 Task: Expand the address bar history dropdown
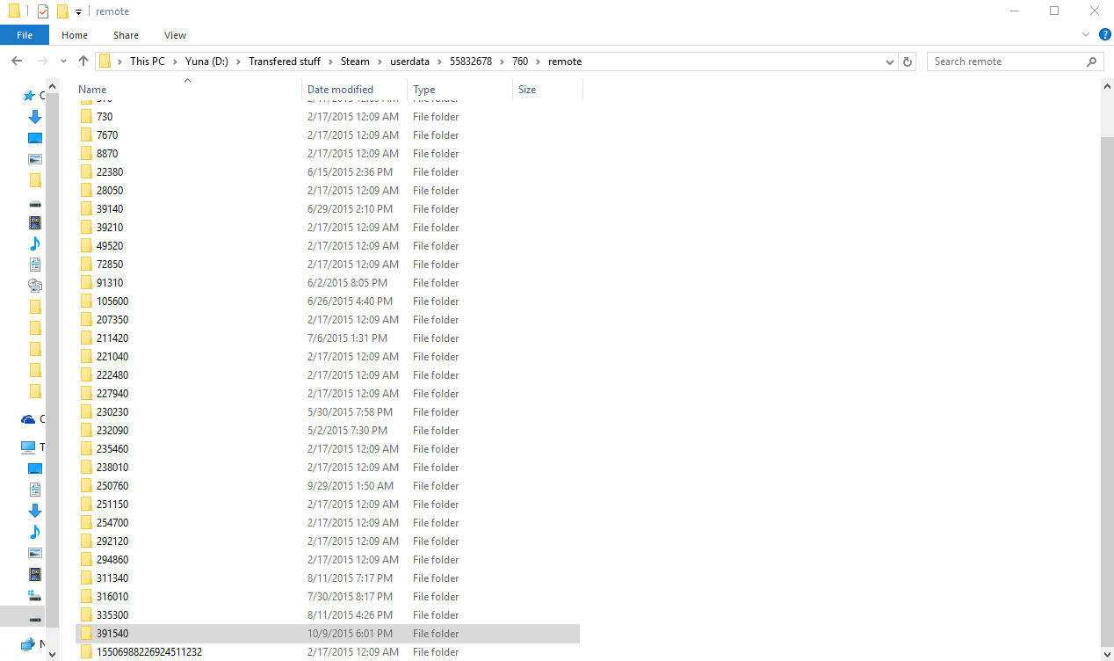pyautogui.click(x=890, y=62)
